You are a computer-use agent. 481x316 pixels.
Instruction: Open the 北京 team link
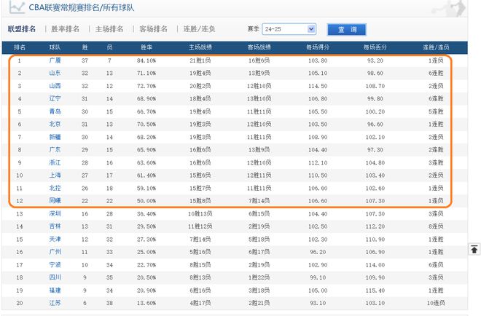[x=55, y=124]
